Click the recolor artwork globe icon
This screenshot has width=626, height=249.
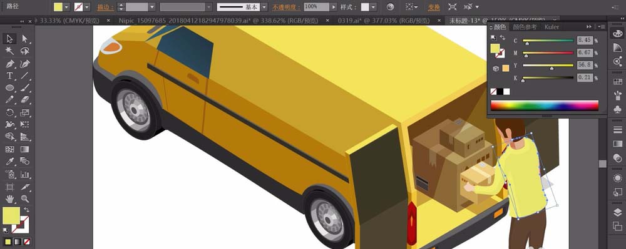(391, 7)
